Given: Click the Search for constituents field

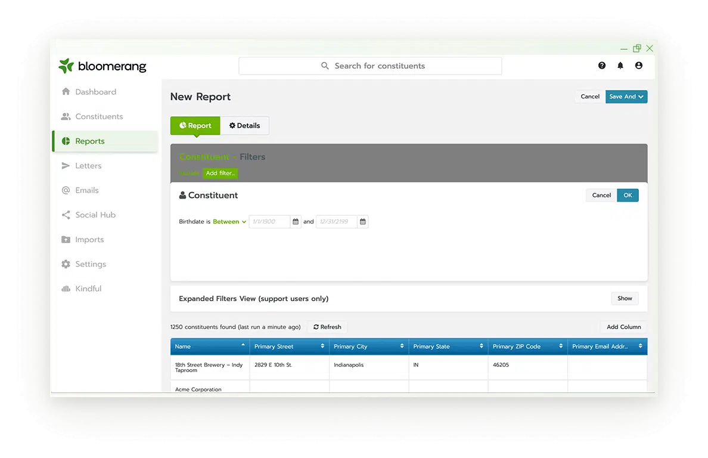Looking at the screenshot, I should (370, 66).
